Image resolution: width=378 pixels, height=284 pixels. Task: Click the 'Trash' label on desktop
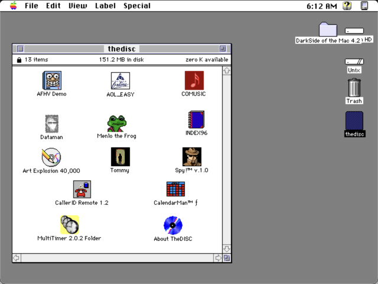click(x=354, y=101)
